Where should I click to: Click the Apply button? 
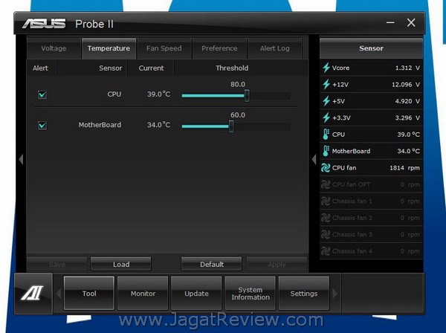[x=277, y=264]
